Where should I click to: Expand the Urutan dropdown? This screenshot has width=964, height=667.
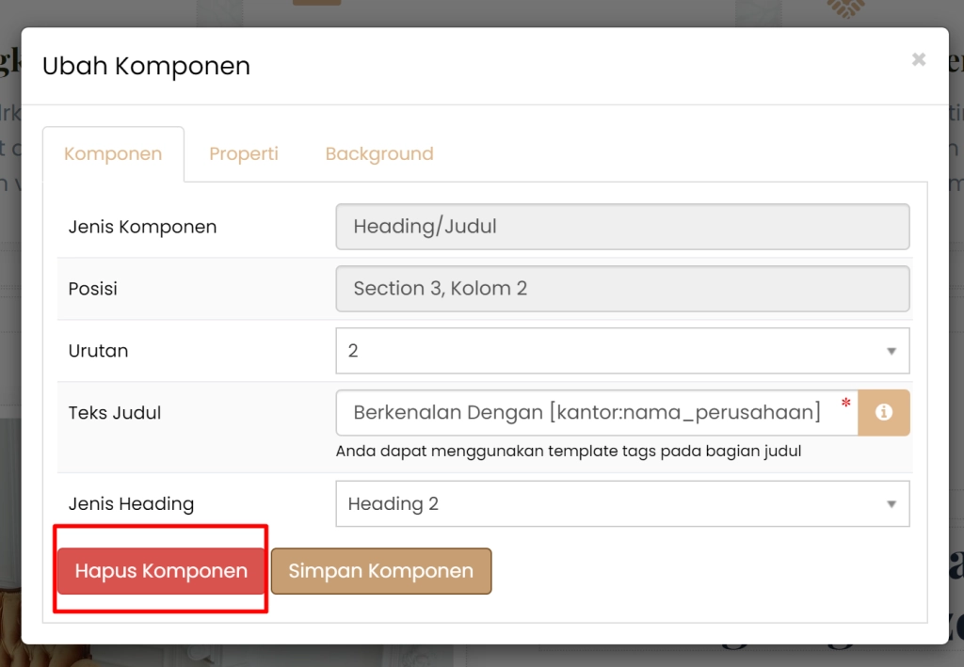[x=622, y=351]
